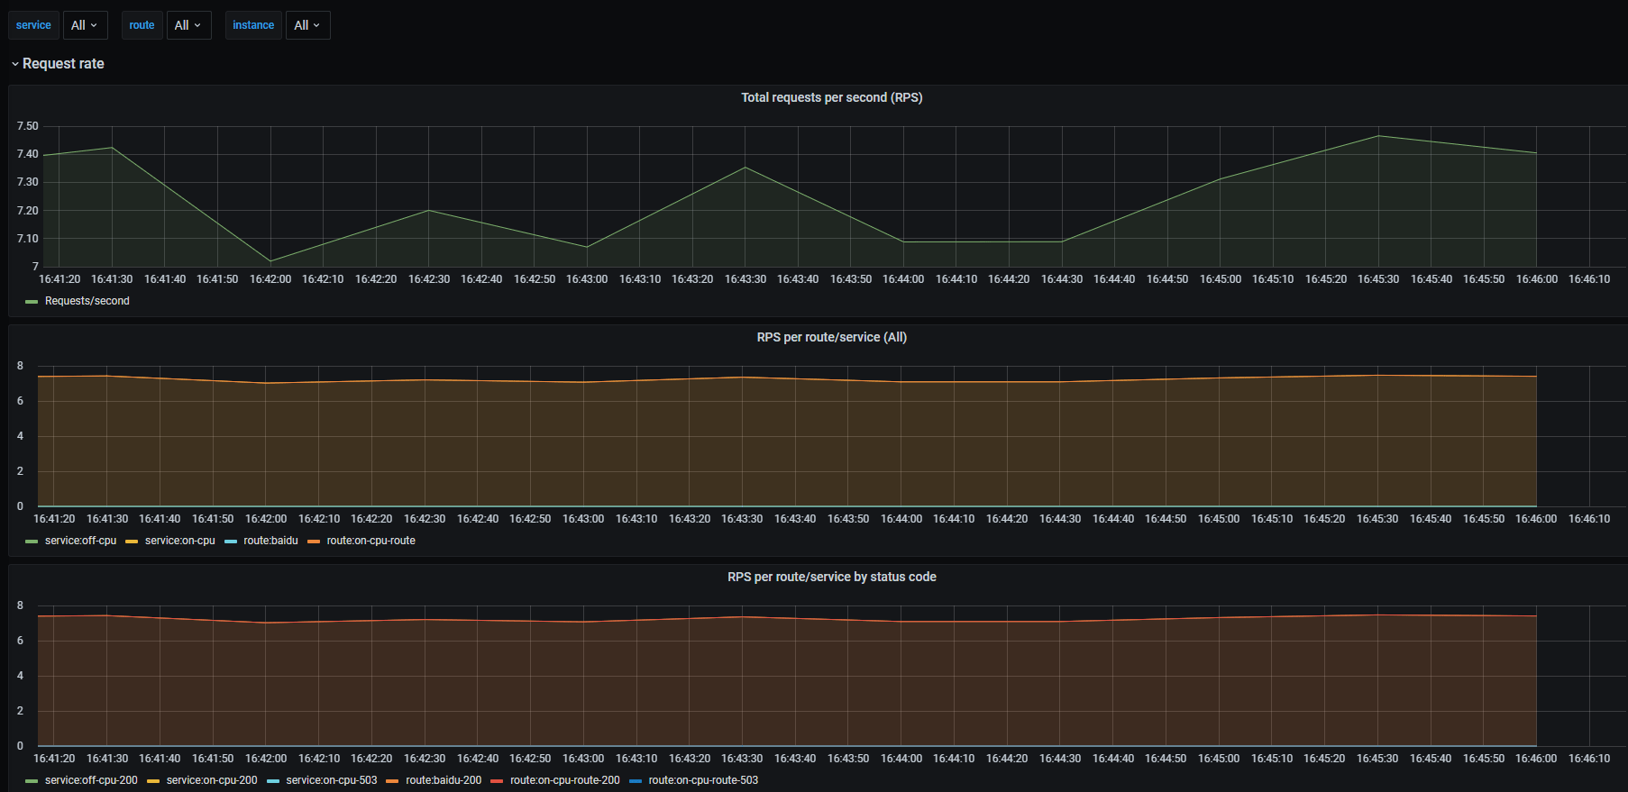Toggle route:on-cpu-route-200 legend entry

tap(565, 780)
